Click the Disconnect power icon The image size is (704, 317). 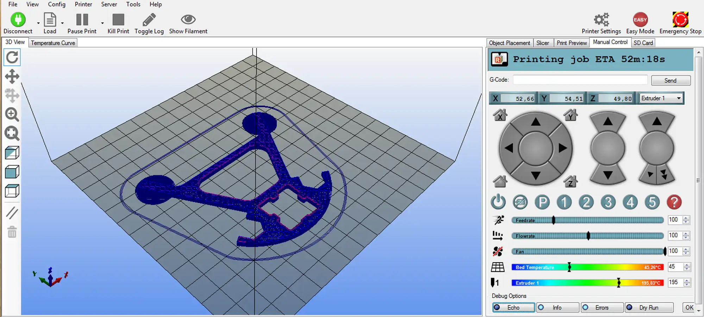point(18,20)
